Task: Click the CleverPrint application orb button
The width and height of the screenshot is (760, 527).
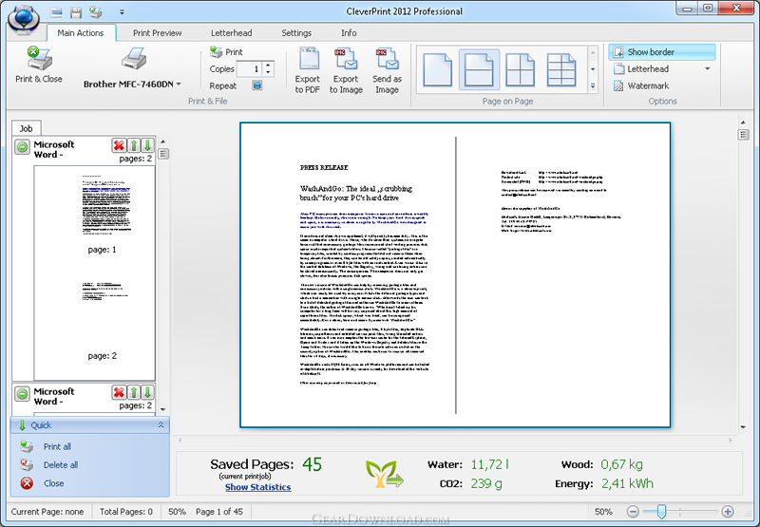Action: [x=24, y=18]
